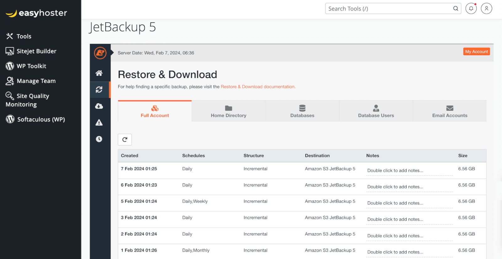Click the Softaculous WordPress icon
Screen dimensions: 502x259
pyautogui.click(x=10, y=119)
